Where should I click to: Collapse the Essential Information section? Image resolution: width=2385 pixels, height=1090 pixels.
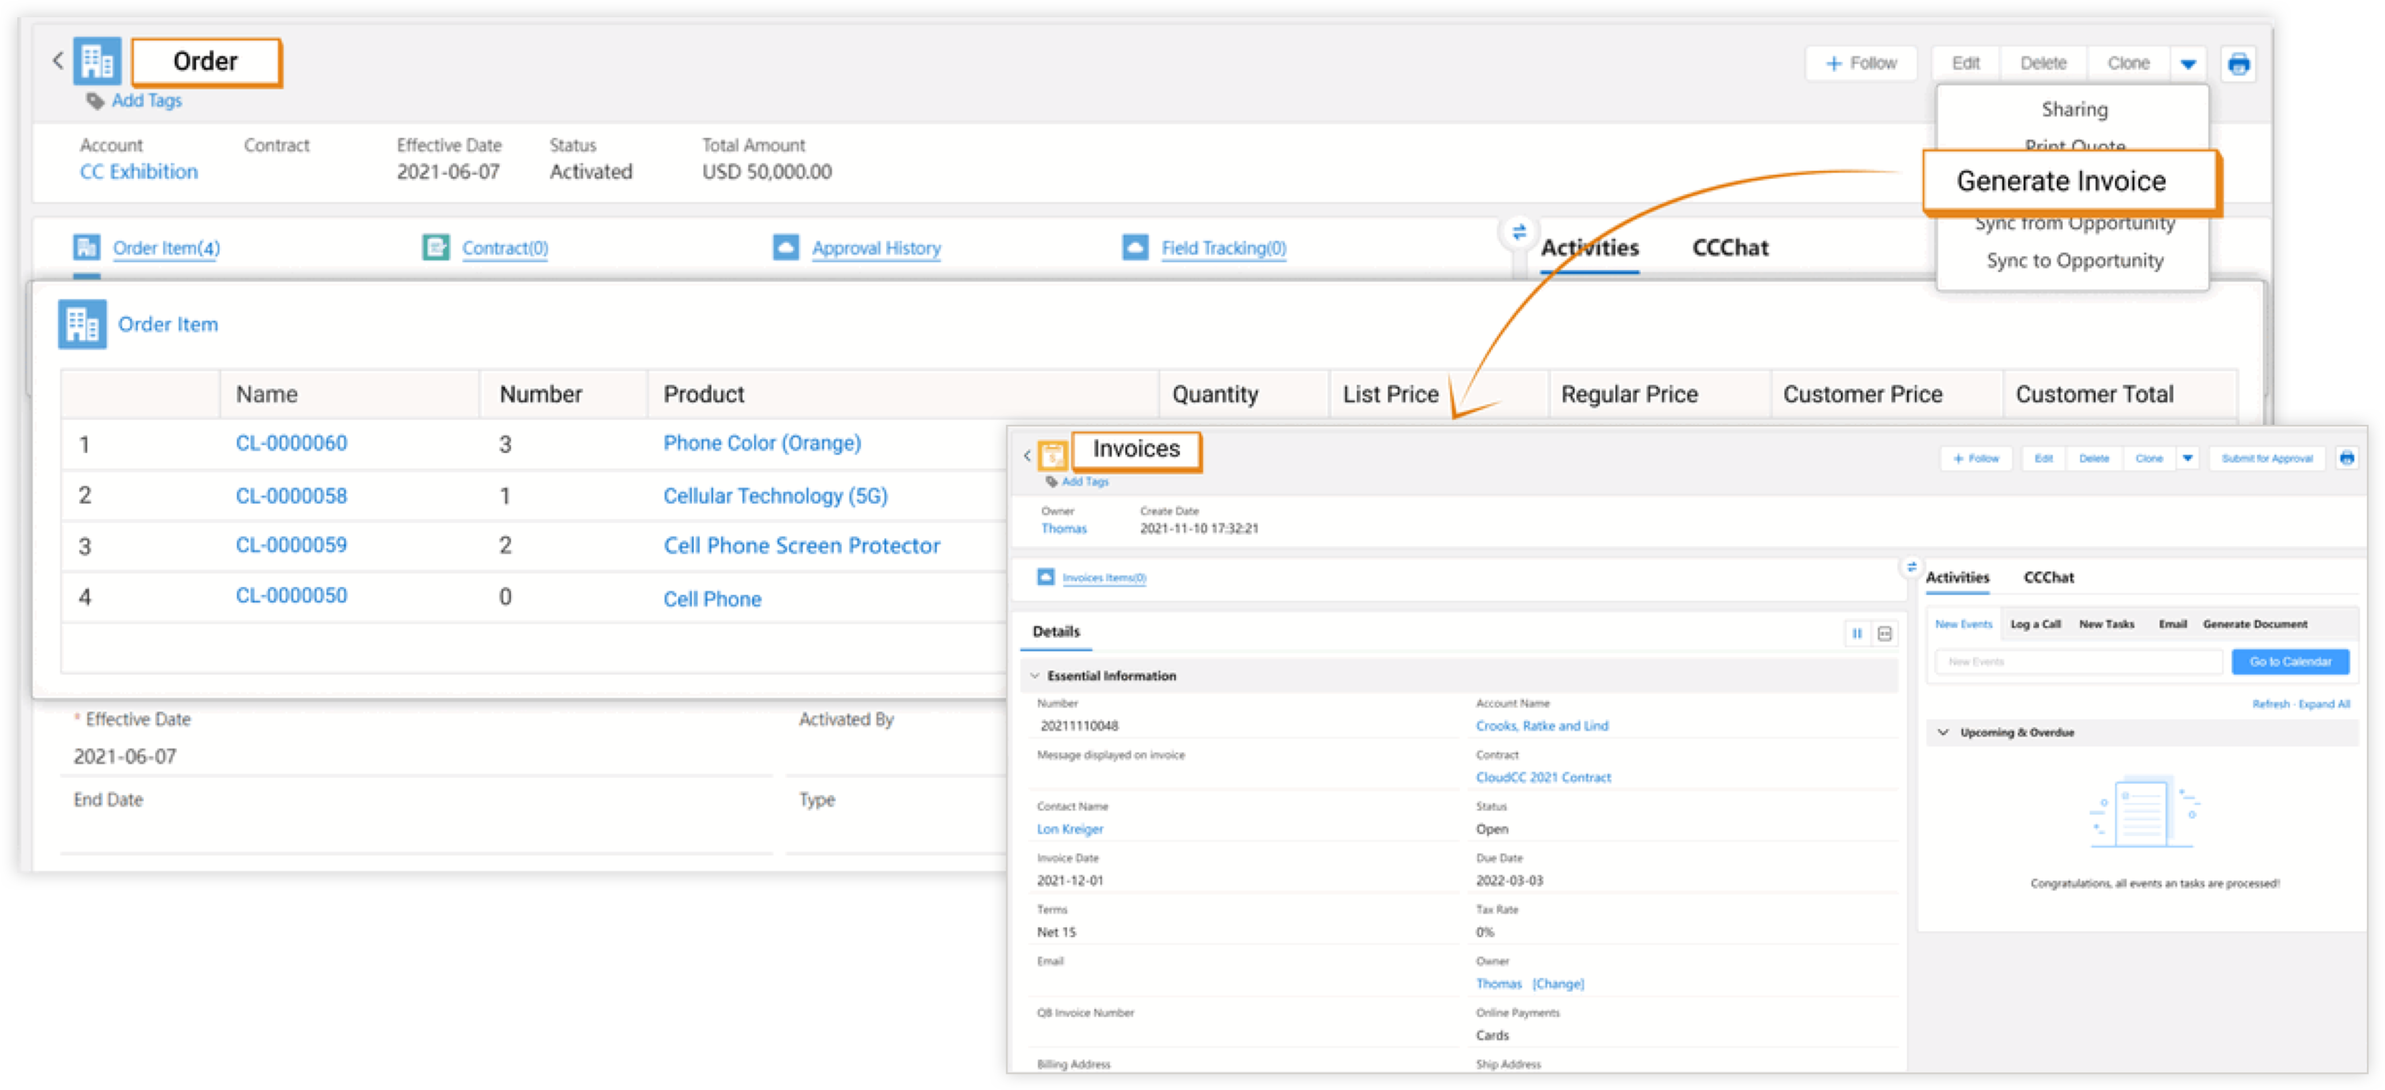click(1035, 676)
